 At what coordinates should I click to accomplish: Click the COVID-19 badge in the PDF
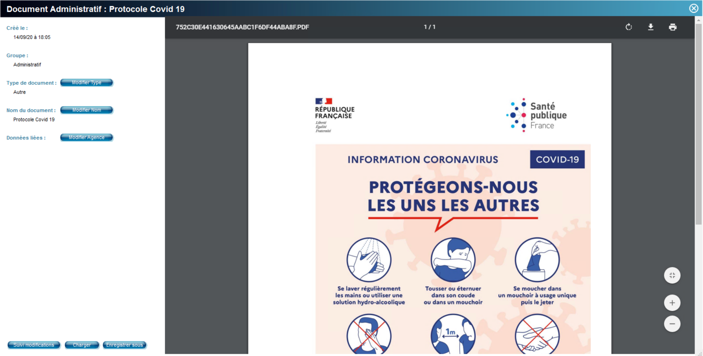click(x=557, y=160)
